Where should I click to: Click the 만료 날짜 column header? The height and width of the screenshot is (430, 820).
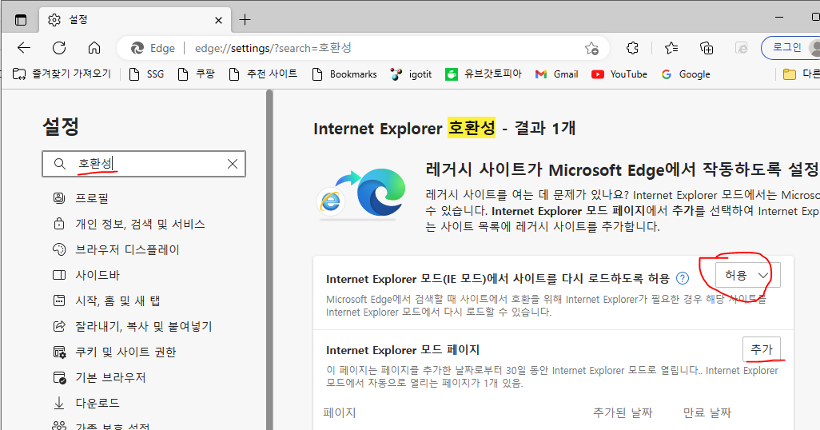pos(707,412)
